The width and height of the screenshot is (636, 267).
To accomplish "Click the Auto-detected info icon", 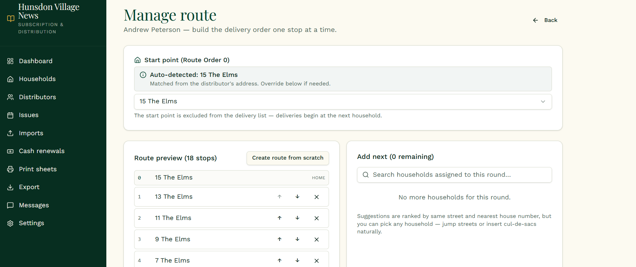I will tap(143, 75).
